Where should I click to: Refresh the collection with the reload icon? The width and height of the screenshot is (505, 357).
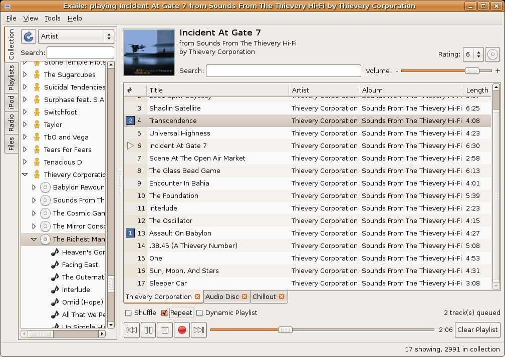28,36
